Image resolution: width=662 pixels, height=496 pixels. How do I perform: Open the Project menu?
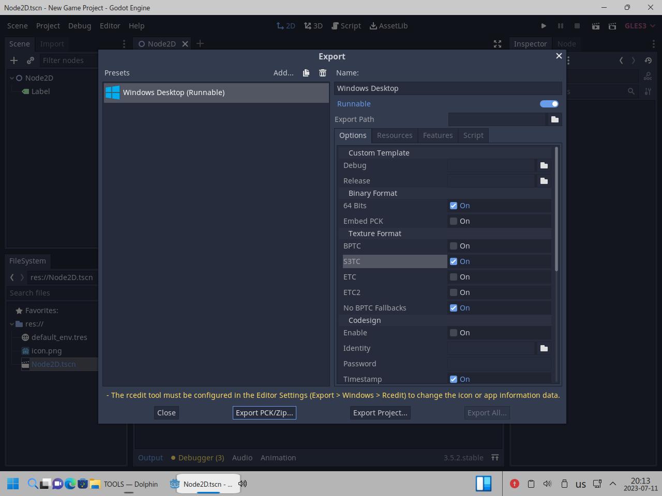tap(48, 26)
